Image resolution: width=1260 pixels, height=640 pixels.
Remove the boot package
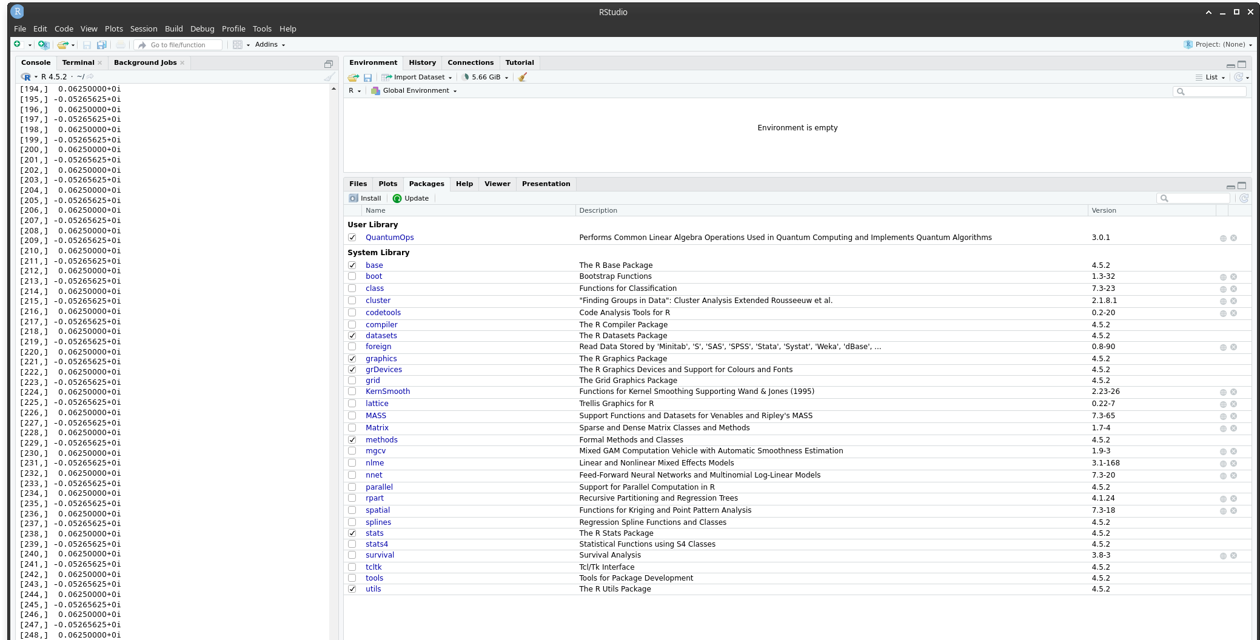click(1233, 277)
